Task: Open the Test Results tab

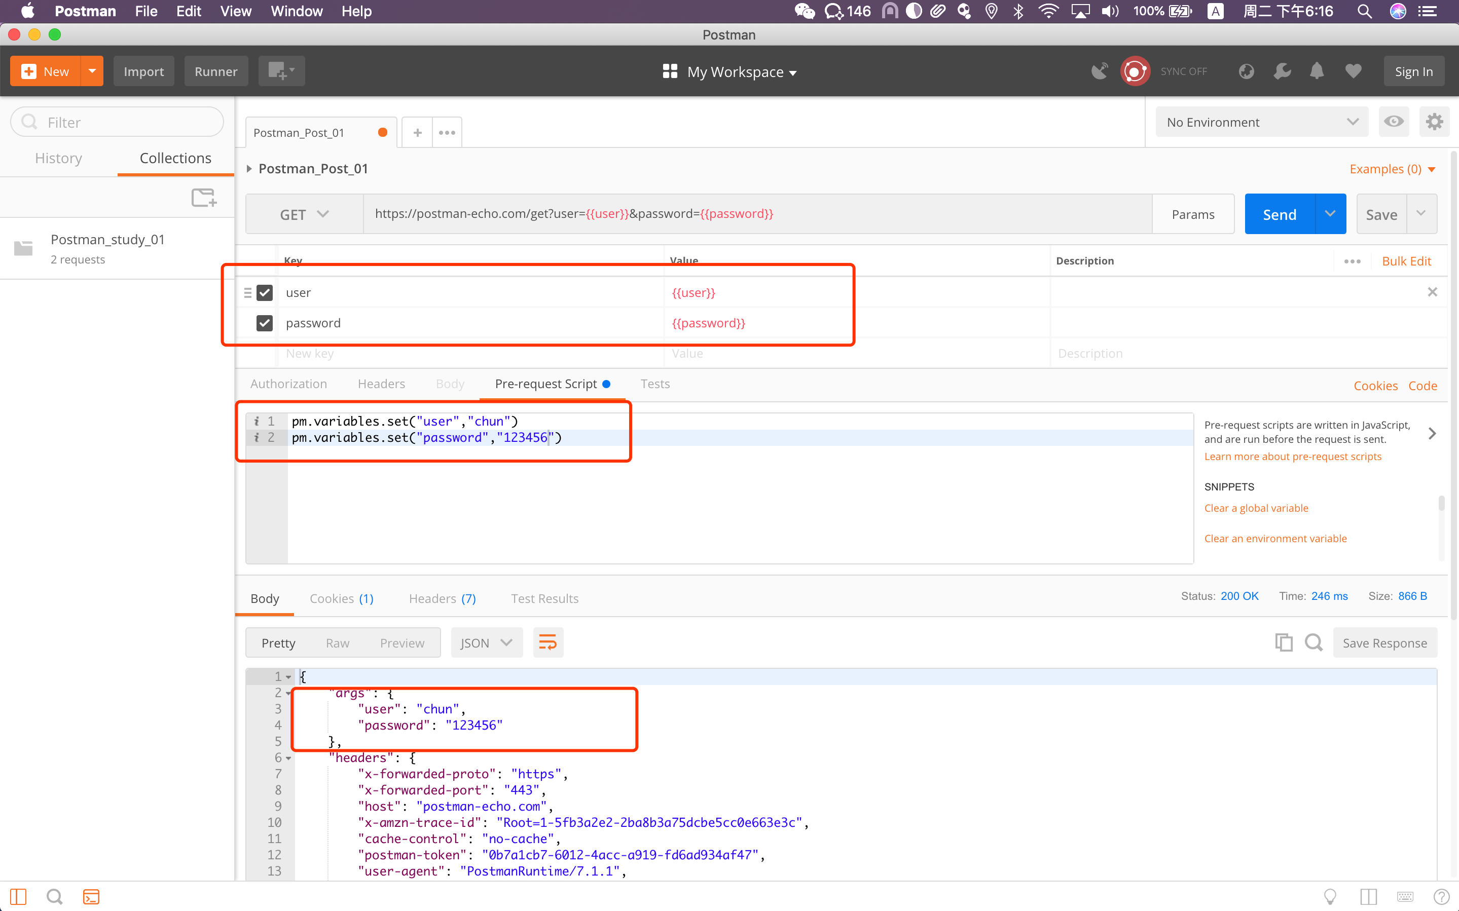Action: click(x=545, y=598)
